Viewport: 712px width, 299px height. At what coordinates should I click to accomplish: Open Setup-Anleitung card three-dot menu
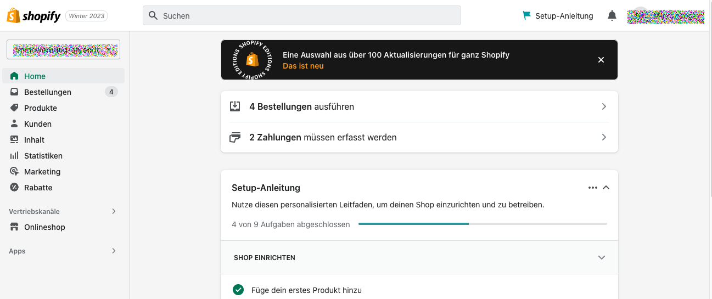tap(592, 188)
